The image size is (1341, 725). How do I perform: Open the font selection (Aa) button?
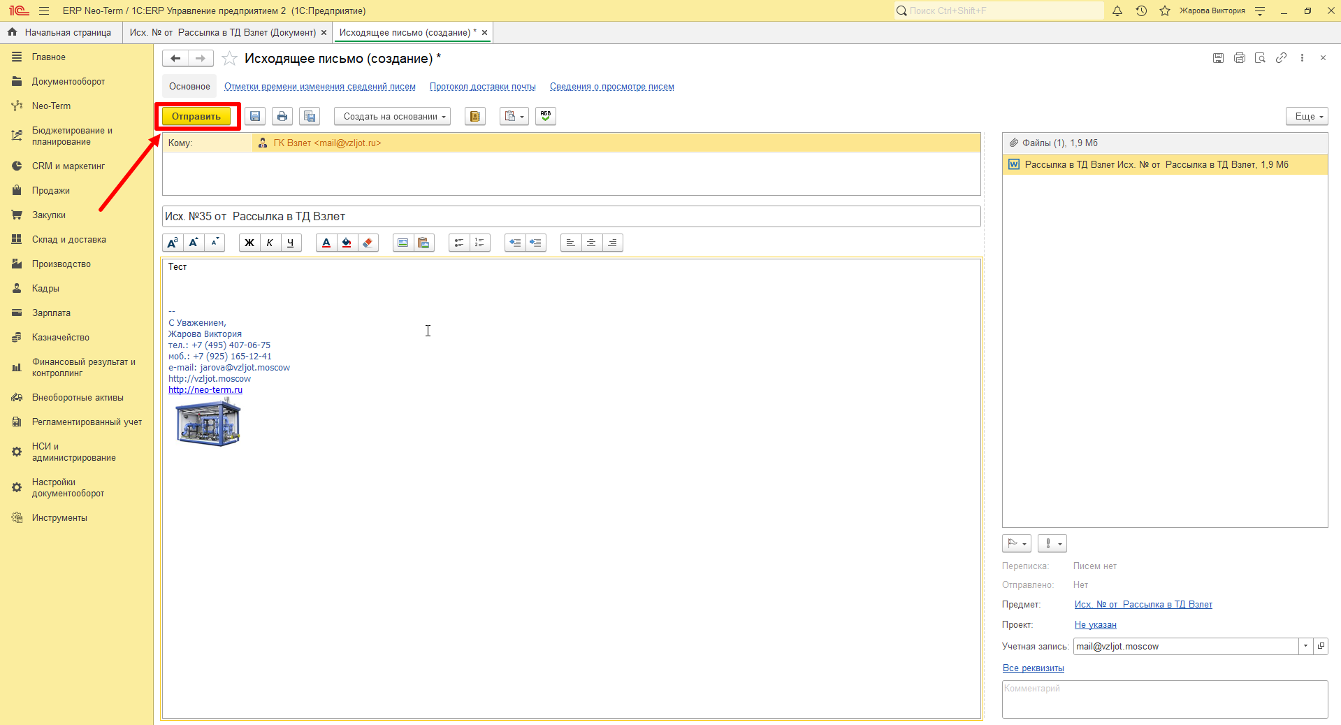(x=173, y=243)
